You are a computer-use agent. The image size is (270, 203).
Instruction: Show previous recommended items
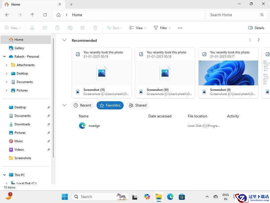coord(250,40)
